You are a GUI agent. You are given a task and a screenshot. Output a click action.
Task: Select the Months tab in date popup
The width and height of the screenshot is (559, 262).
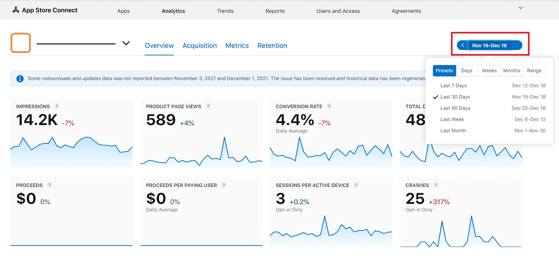coord(512,71)
